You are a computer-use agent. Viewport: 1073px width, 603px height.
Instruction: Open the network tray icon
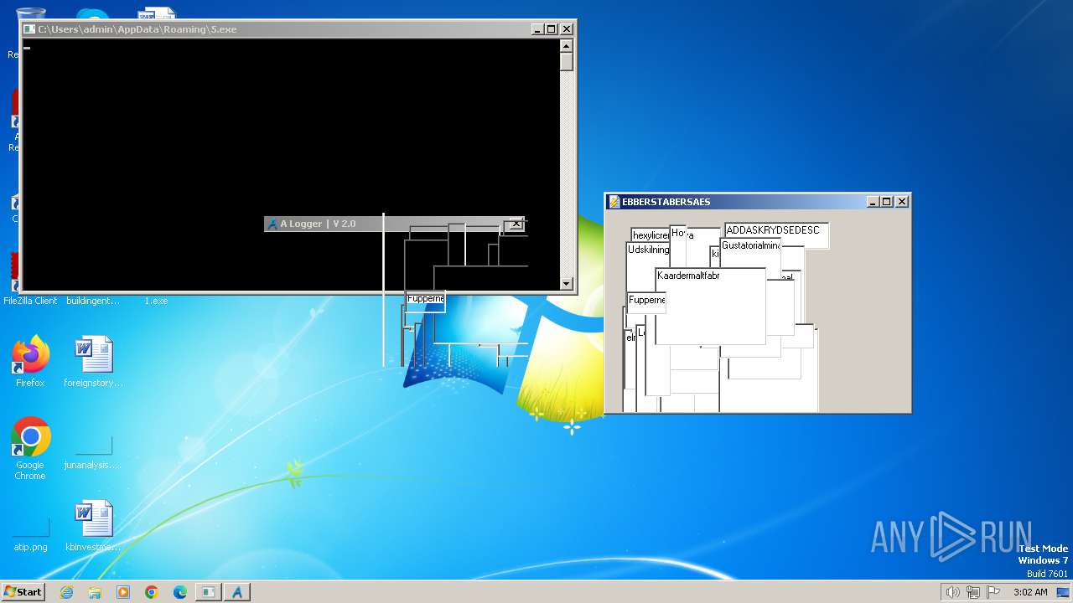click(x=973, y=592)
